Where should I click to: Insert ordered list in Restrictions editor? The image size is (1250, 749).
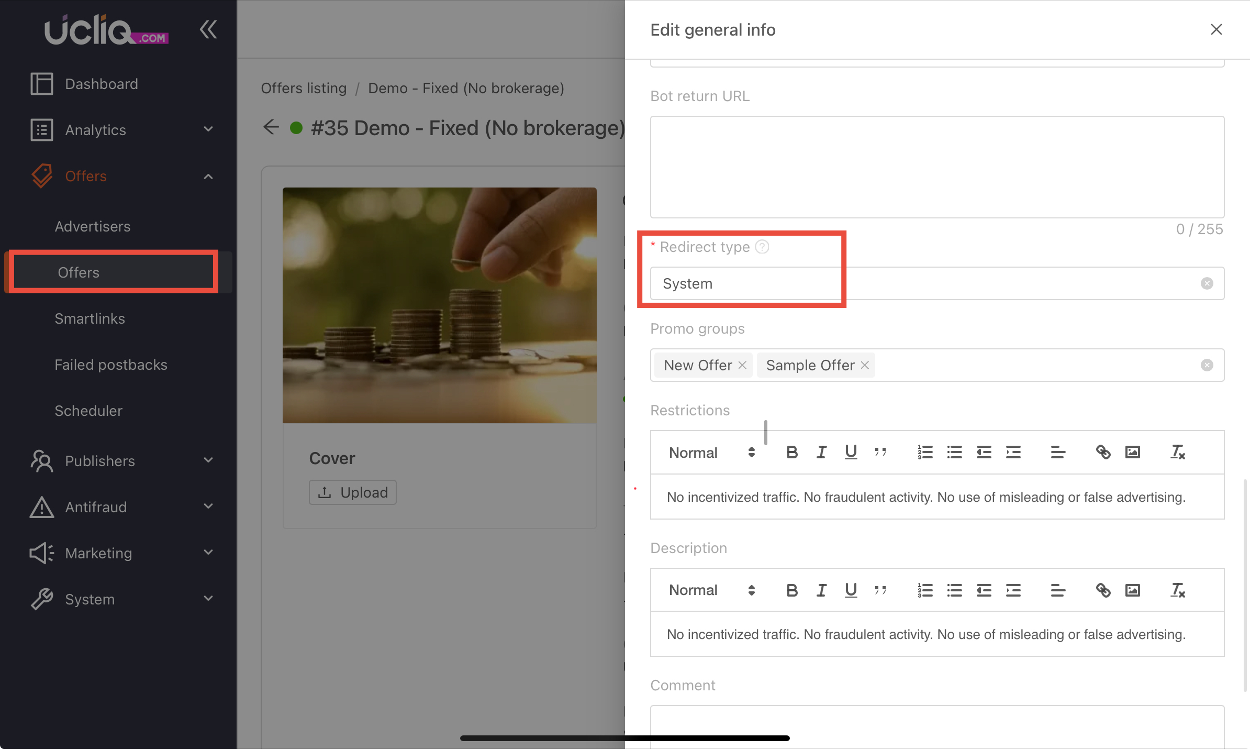925,452
